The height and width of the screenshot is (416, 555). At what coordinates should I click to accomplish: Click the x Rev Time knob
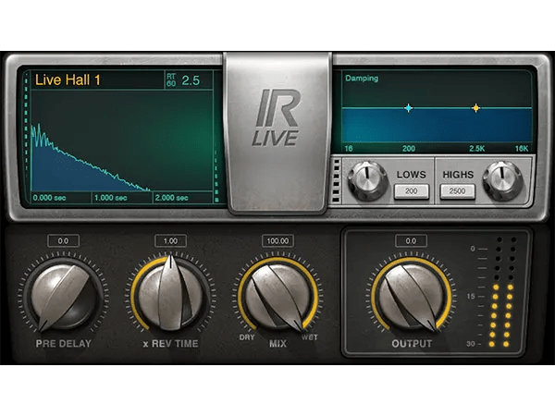170,294
